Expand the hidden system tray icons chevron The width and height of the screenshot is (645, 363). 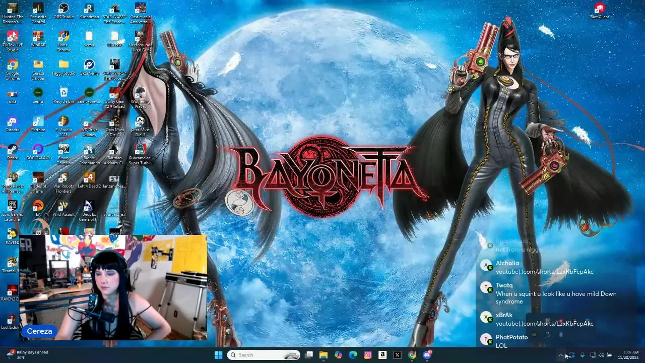coord(561,355)
